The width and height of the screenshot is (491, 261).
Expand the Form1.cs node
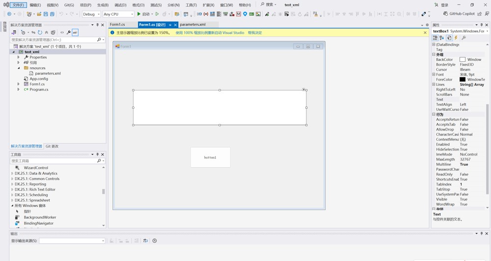pos(19,84)
